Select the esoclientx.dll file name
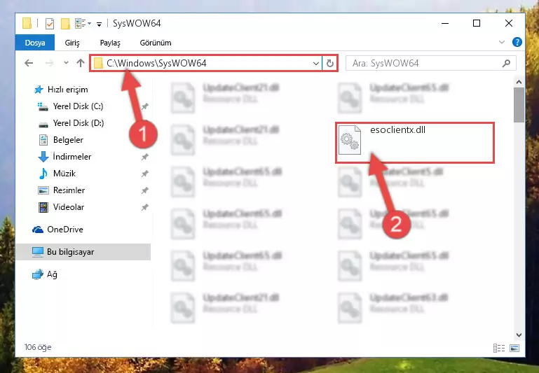The height and width of the screenshot is (373, 539). (397, 130)
